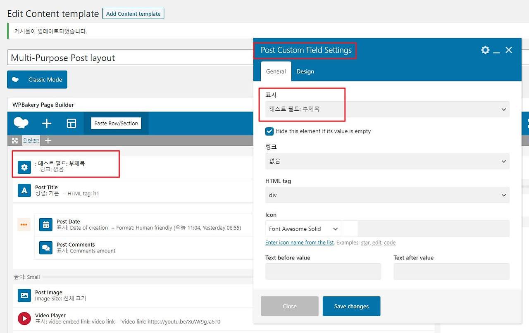Screen dimensions: 529x333
Task: Open the WPBakery cloud logo icon
Action: pyautogui.click(x=21, y=123)
